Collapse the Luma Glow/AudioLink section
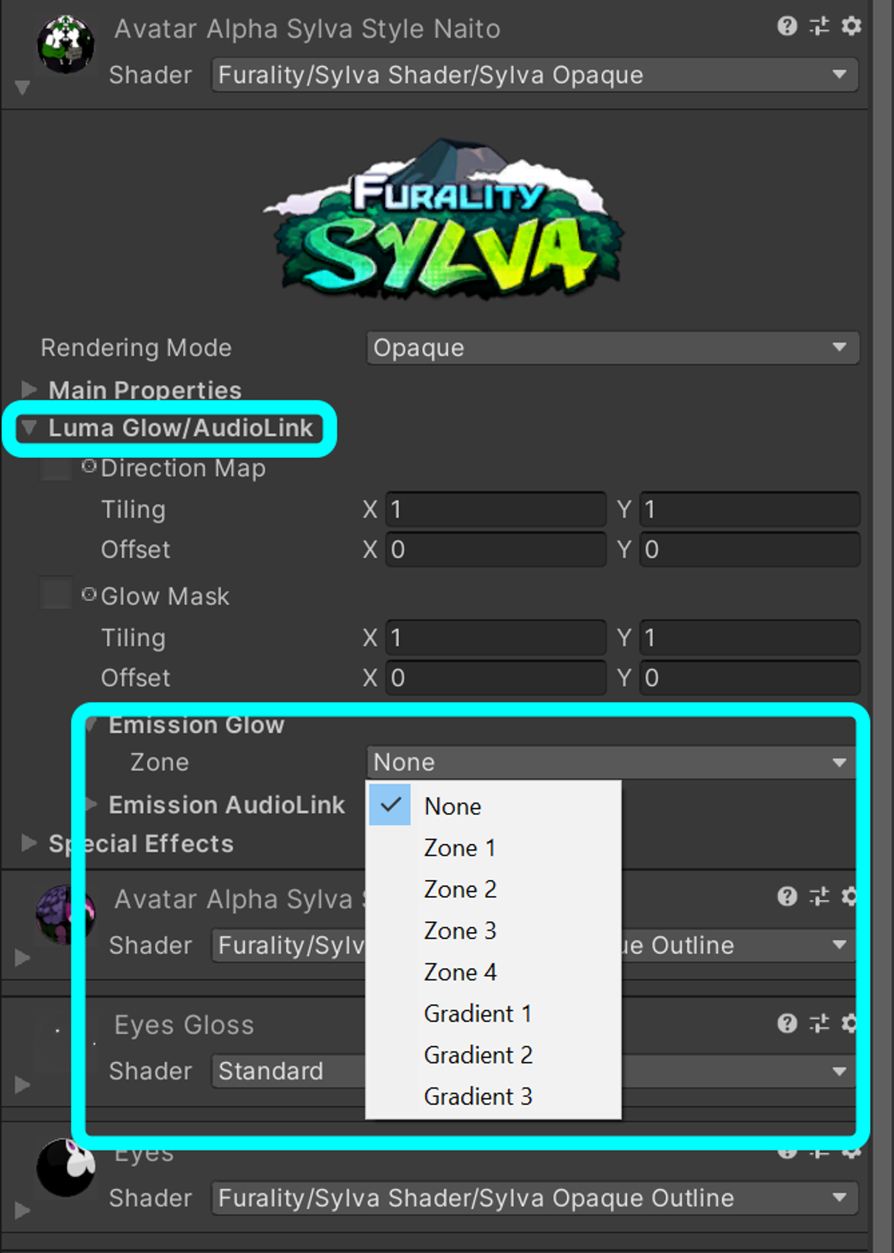 (x=28, y=428)
